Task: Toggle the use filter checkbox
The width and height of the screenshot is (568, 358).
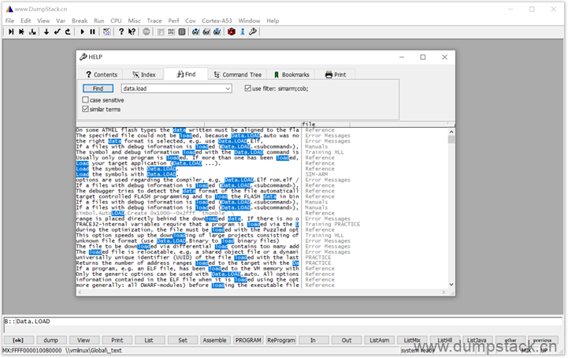Action: coord(247,88)
